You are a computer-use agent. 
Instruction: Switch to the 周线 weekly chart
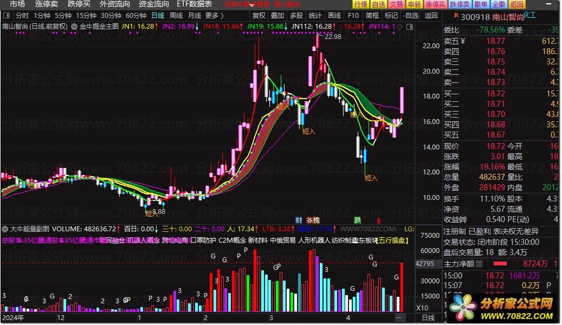176,15
